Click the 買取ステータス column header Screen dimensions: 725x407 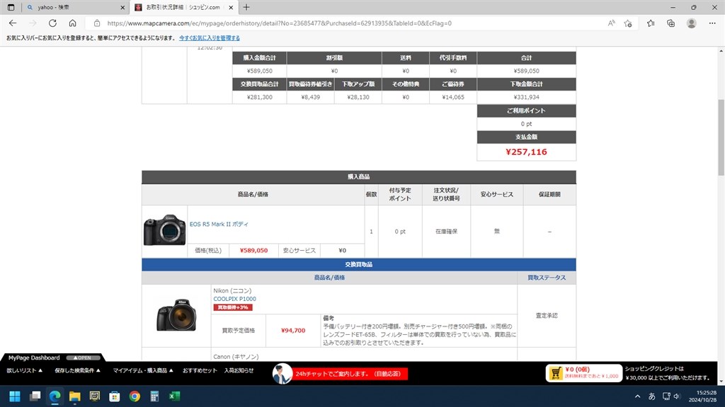tap(547, 278)
